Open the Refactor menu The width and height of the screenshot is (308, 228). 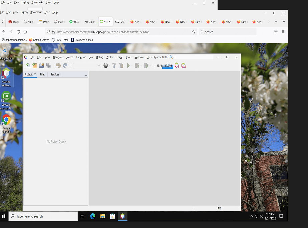tap(81, 57)
